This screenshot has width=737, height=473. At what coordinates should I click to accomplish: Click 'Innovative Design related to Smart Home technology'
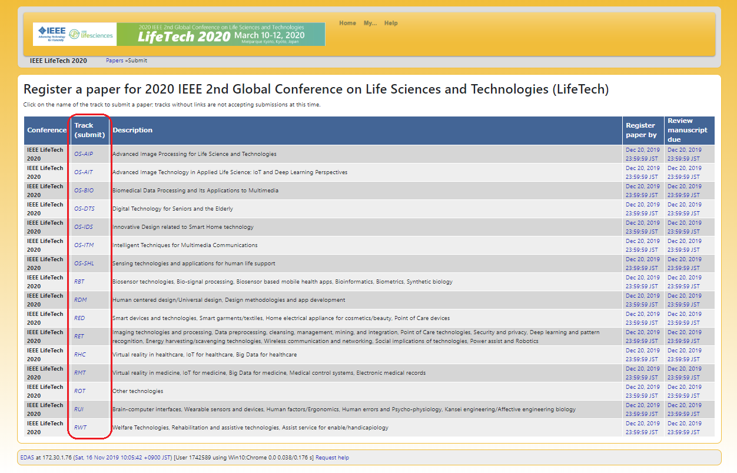click(x=183, y=227)
